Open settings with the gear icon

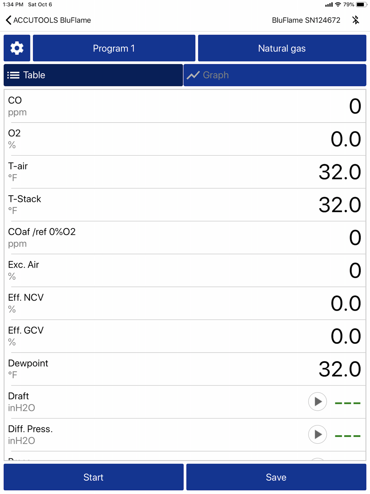tap(17, 48)
